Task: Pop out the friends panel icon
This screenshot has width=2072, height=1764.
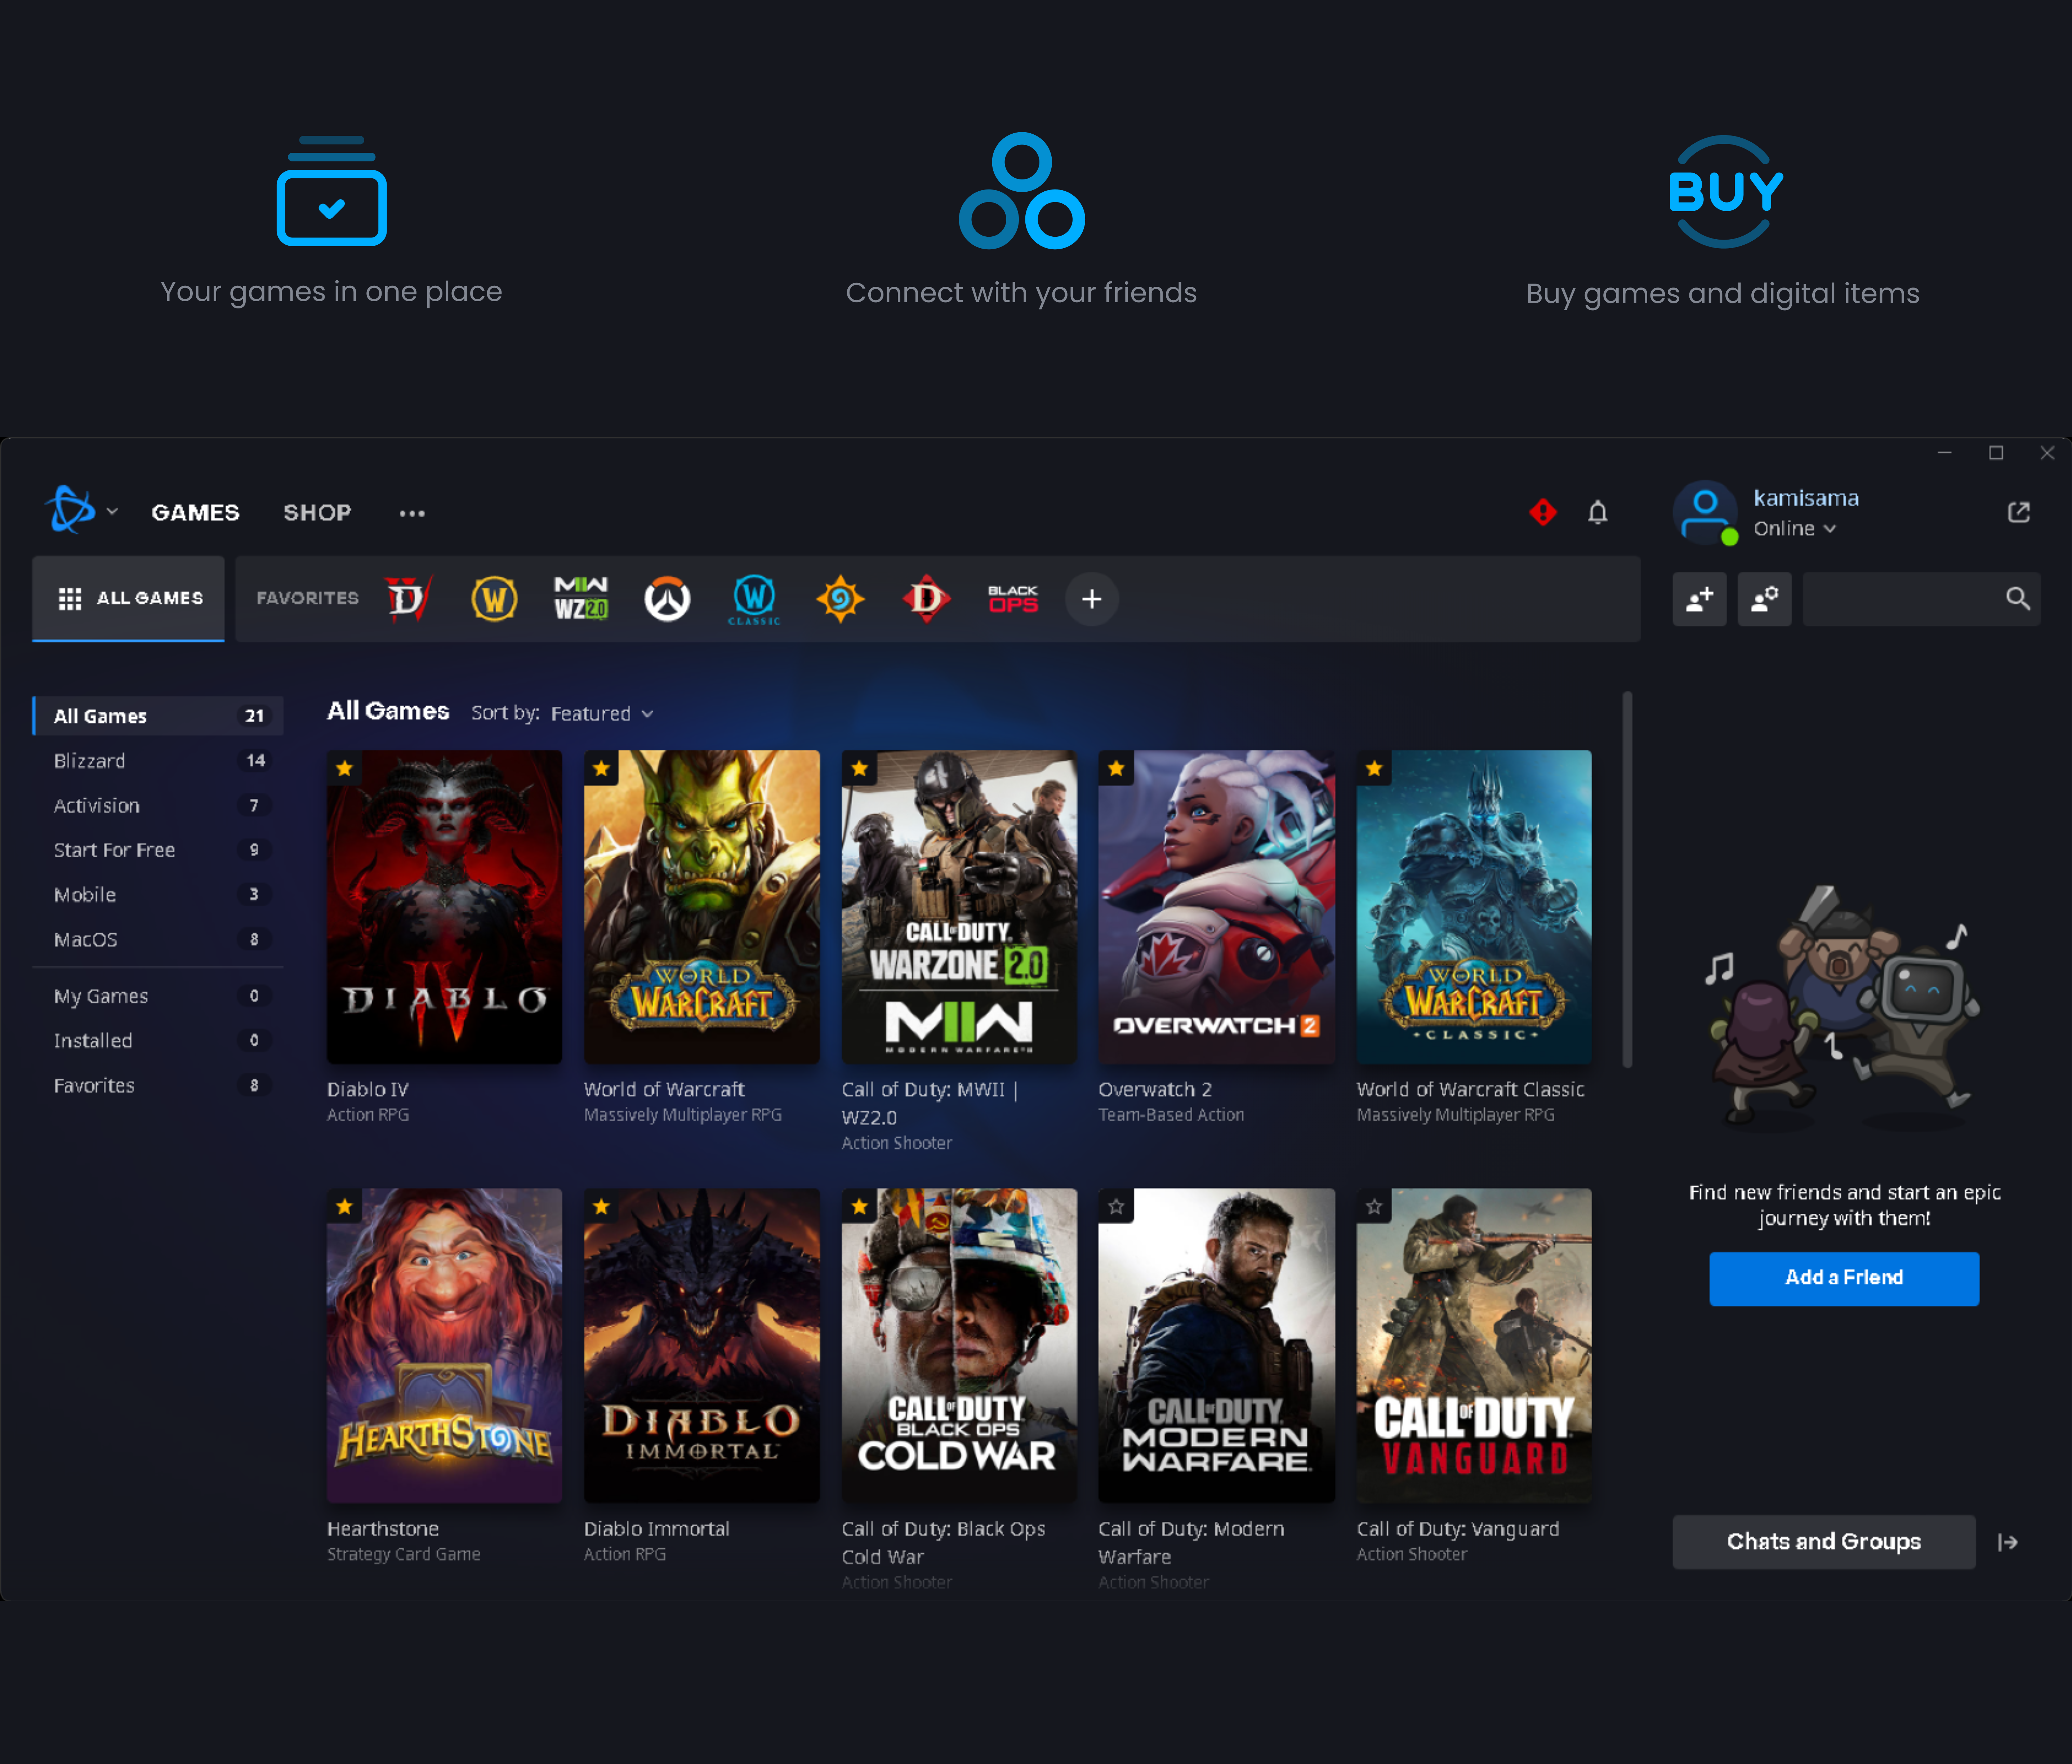Action: [2019, 512]
